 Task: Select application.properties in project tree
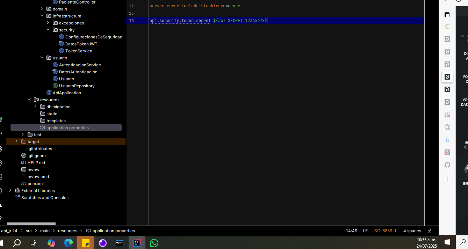66,127
